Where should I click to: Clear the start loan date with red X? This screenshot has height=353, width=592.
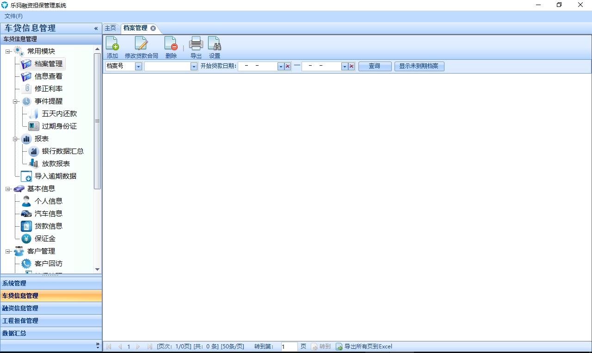coord(288,67)
